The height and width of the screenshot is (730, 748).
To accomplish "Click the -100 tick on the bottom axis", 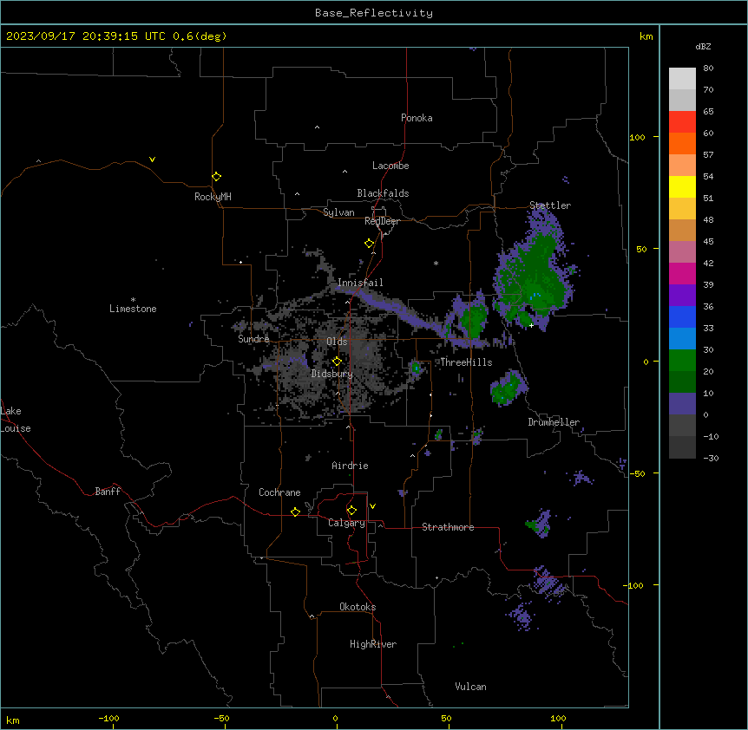I will [x=108, y=718].
